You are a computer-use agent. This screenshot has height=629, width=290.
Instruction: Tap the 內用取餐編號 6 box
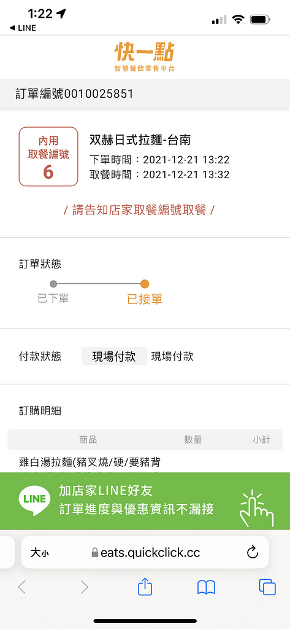click(x=48, y=157)
